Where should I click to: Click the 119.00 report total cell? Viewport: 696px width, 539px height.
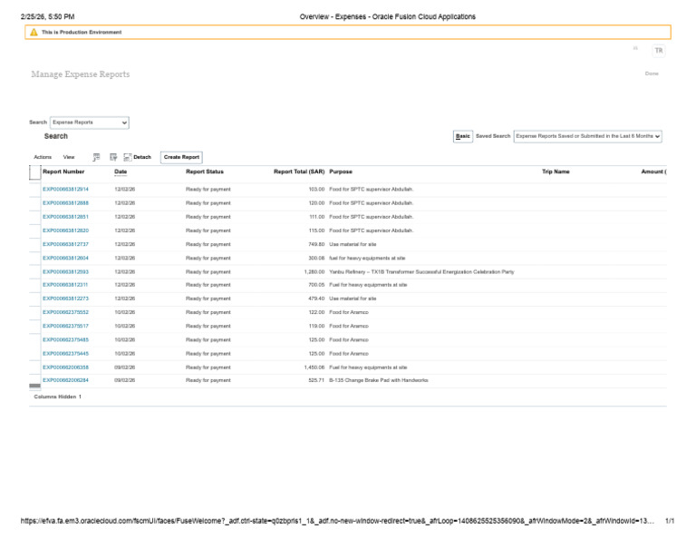316,326
